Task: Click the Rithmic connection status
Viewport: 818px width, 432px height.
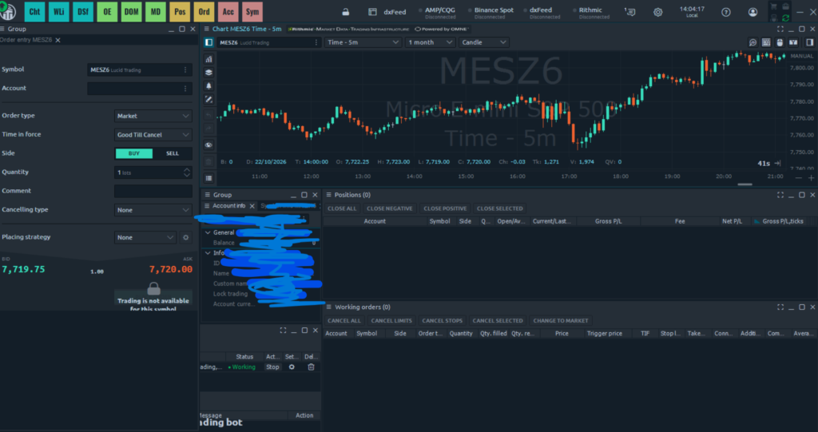Action: point(590,13)
